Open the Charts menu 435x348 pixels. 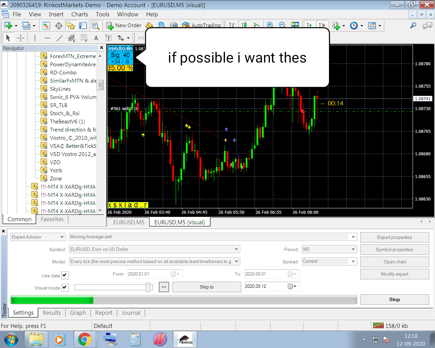pyautogui.click(x=80, y=14)
